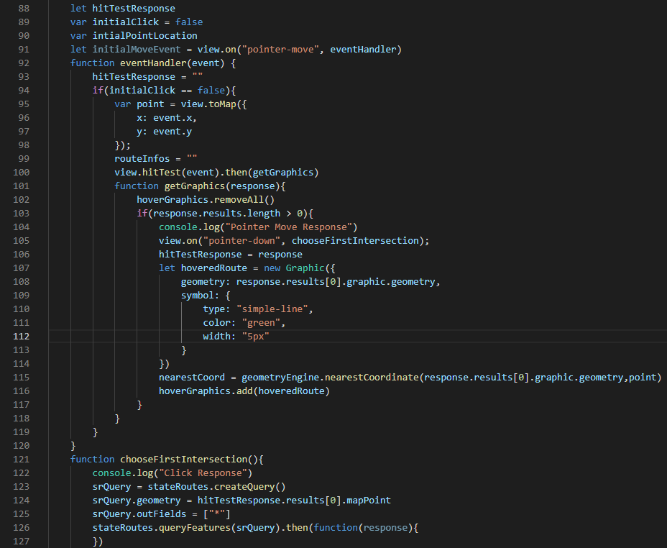Click the "Pointer Move Response" string
This screenshot has height=548, width=667.
(288, 227)
